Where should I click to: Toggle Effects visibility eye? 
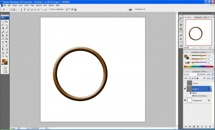tap(191, 93)
